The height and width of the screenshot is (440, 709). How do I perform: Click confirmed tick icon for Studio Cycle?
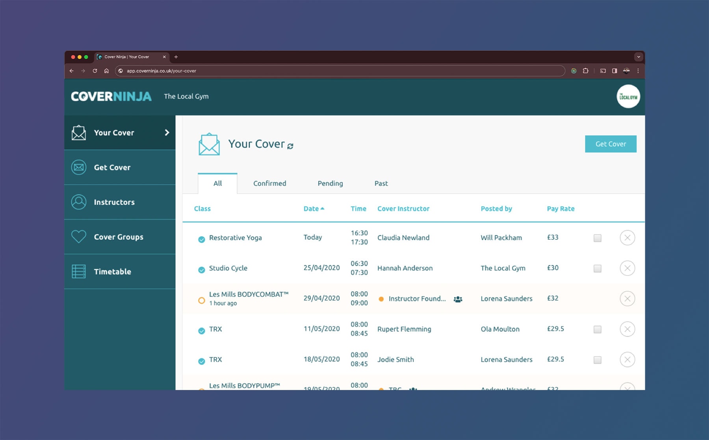click(201, 270)
